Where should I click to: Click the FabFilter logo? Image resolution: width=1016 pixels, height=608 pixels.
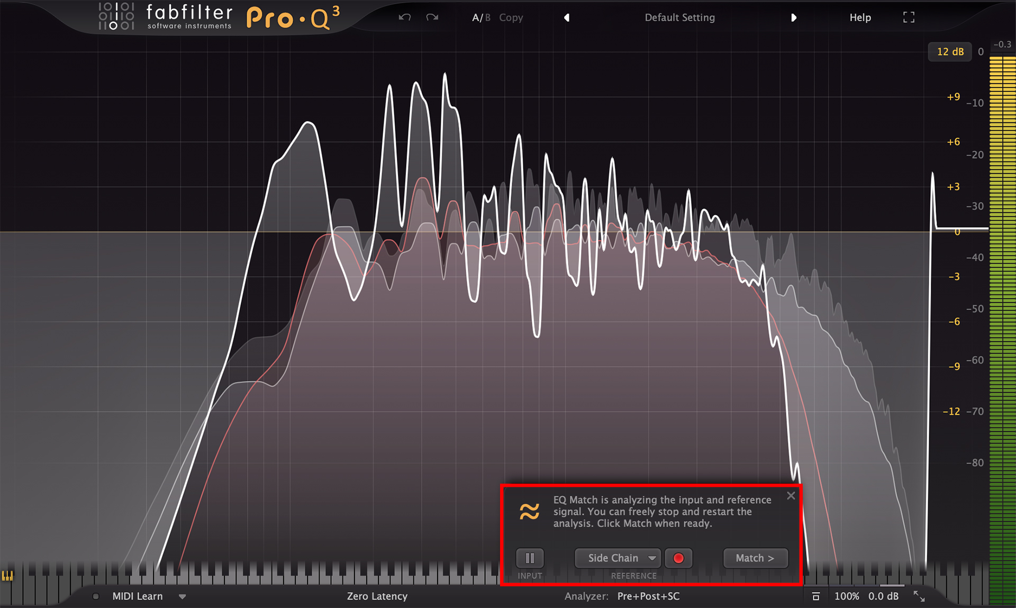[166, 16]
